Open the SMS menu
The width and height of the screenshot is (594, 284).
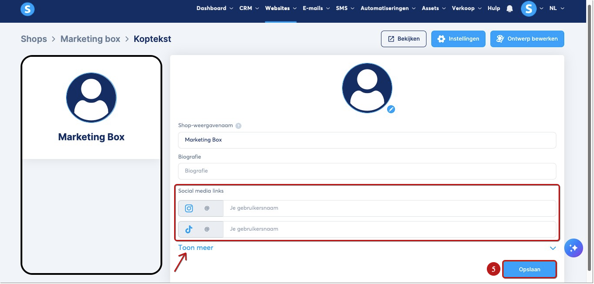(345, 8)
